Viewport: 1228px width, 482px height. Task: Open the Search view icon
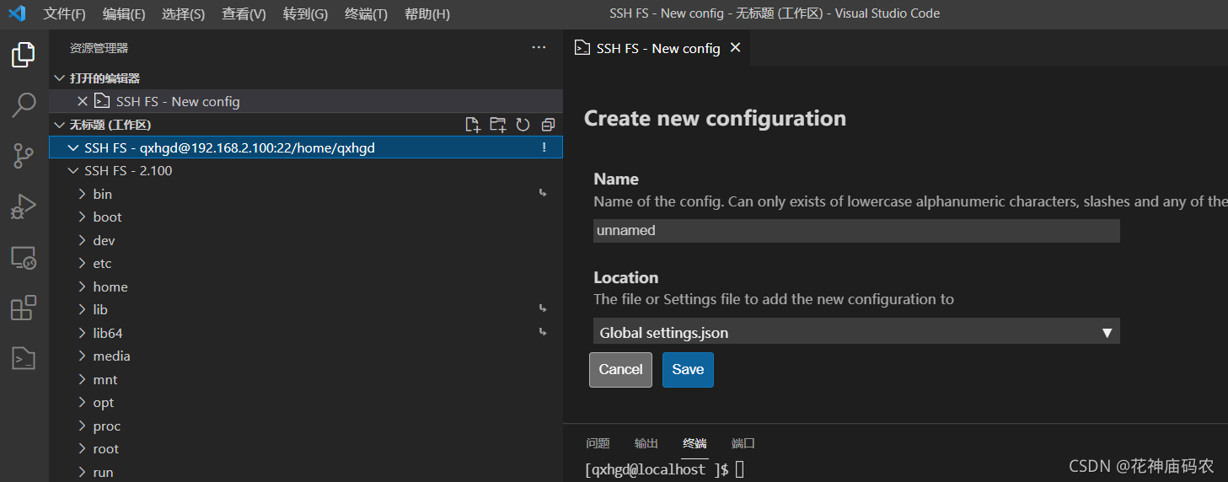24,104
